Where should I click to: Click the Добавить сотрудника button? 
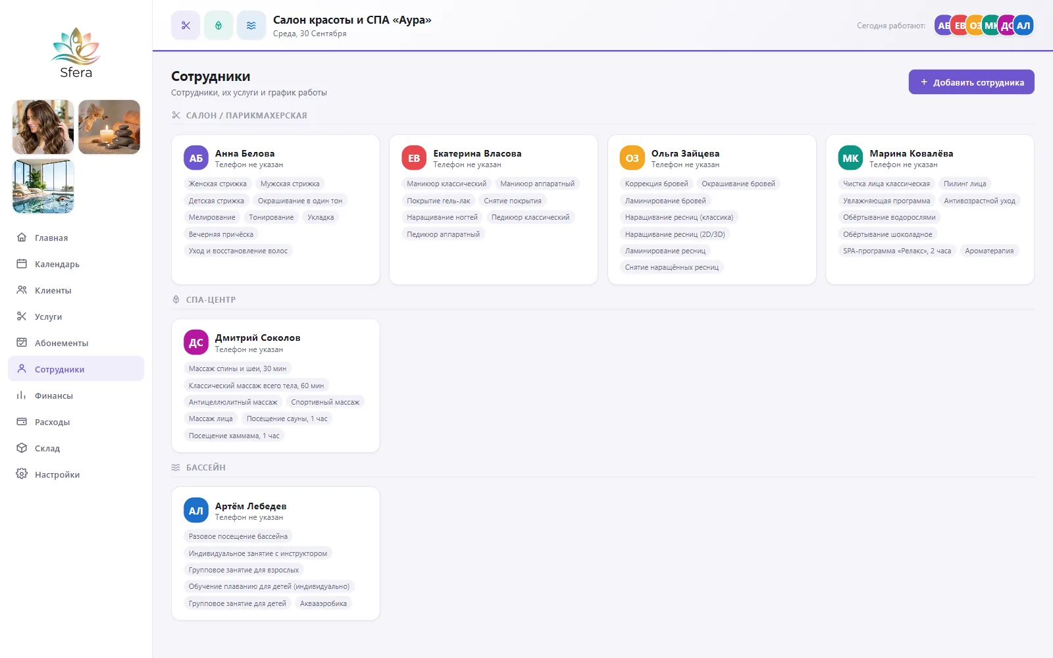click(971, 82)
